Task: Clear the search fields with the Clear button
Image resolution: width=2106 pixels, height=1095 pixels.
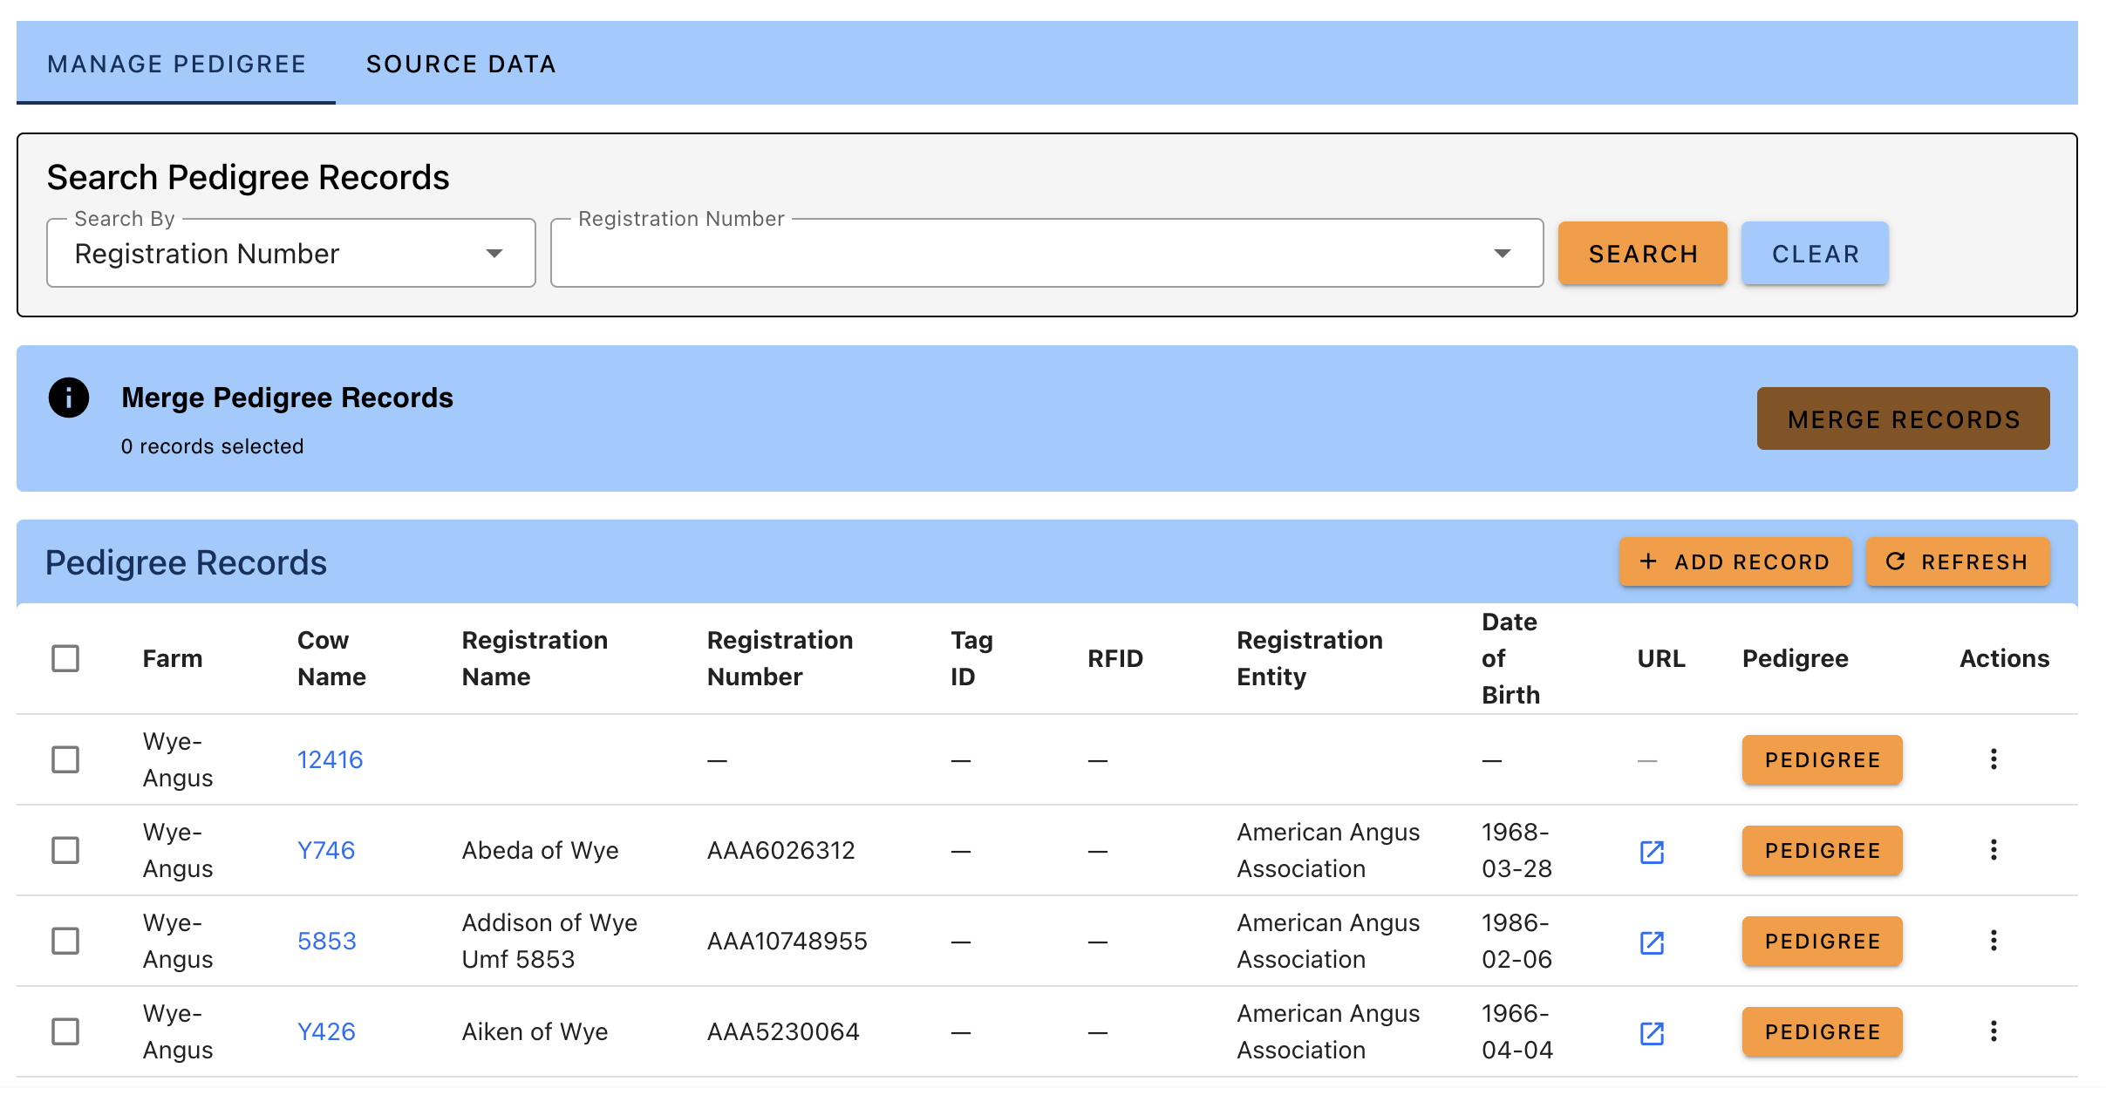Action: pyautogui.click(x=1815, y=254)
